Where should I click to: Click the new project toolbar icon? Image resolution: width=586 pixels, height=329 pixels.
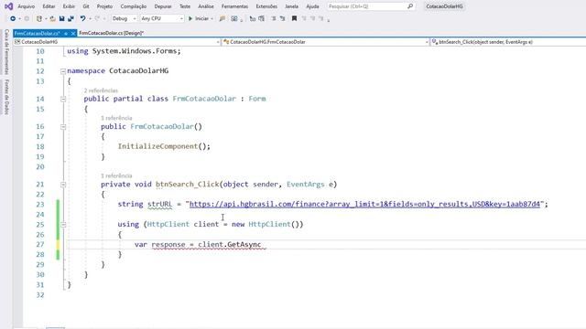(x=38, y=18)
